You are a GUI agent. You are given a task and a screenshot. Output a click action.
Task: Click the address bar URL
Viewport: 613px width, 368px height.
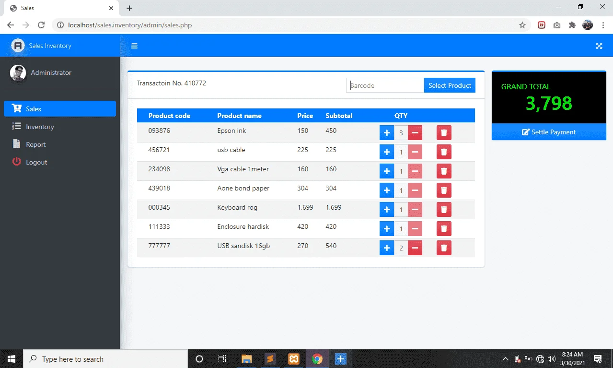pyautogui.click(x=130, y=25)
